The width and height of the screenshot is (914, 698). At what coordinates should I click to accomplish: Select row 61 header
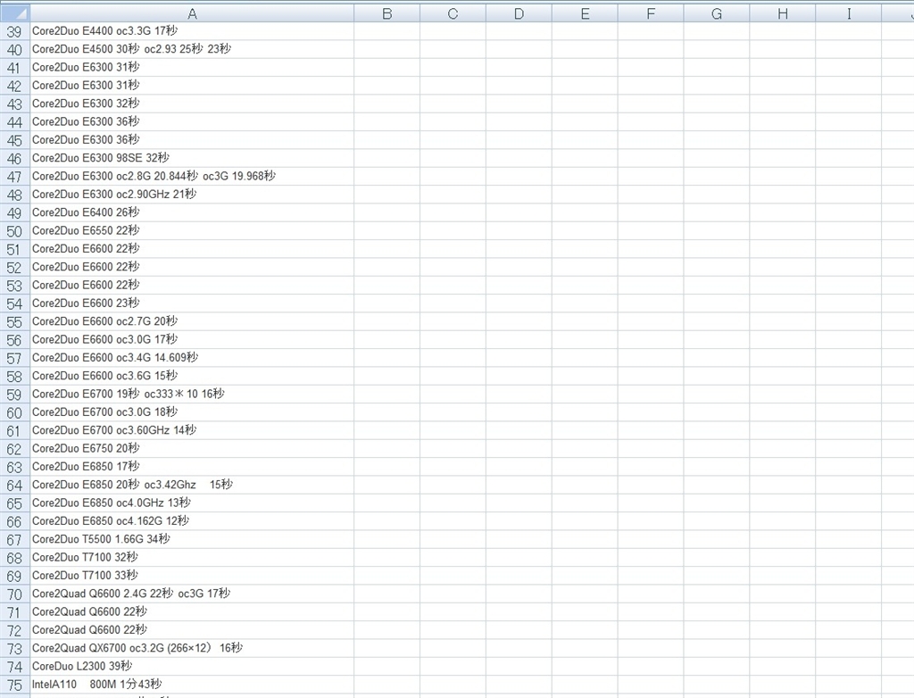click(14, 431)
